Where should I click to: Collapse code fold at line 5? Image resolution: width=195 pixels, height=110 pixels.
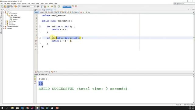pyautogui.click(x=40, y=27)
